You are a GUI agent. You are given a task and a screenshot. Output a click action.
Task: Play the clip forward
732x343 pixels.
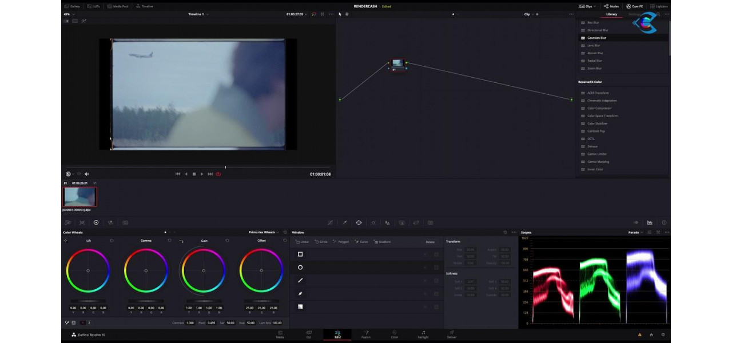pyautogui.click(x=202, y=174)
